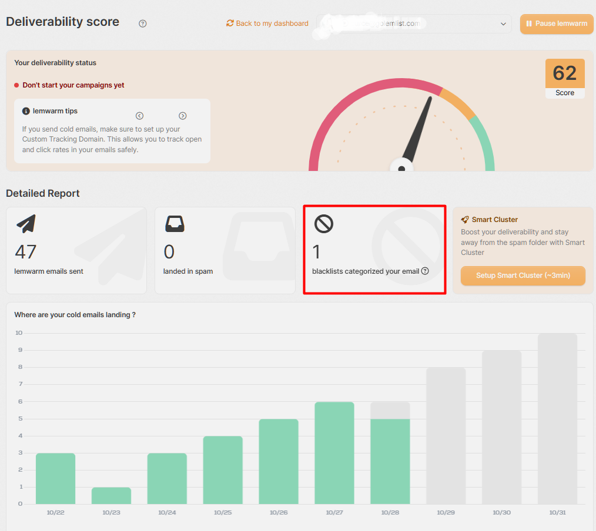Click Setup Smart Cluster button
The width and height of the screenshot is (596, 531).
click(x=523, y=275)
